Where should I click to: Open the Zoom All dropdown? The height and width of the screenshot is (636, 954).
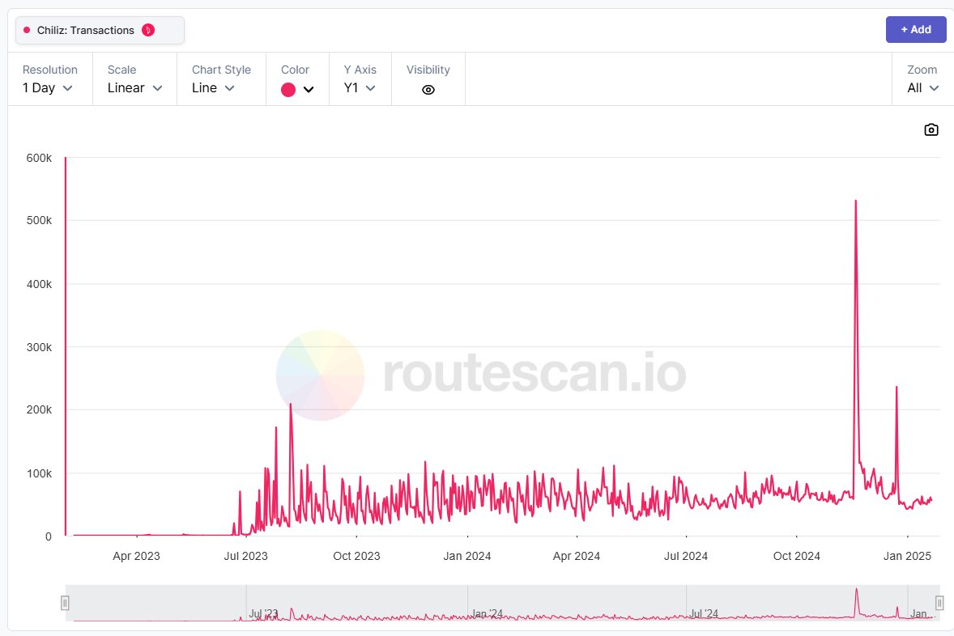922,87
